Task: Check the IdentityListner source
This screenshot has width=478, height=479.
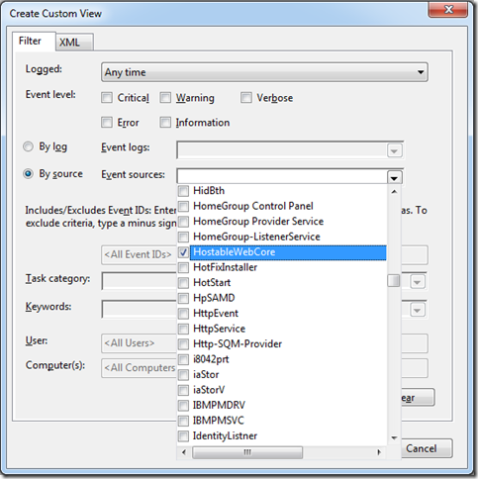Action: pyautogui.click(x=183, y=435)
